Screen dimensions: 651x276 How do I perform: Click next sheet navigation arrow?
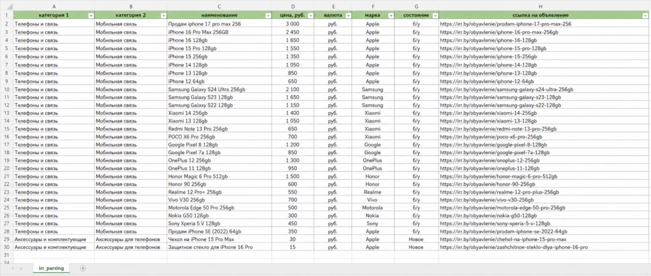[21, 268]
